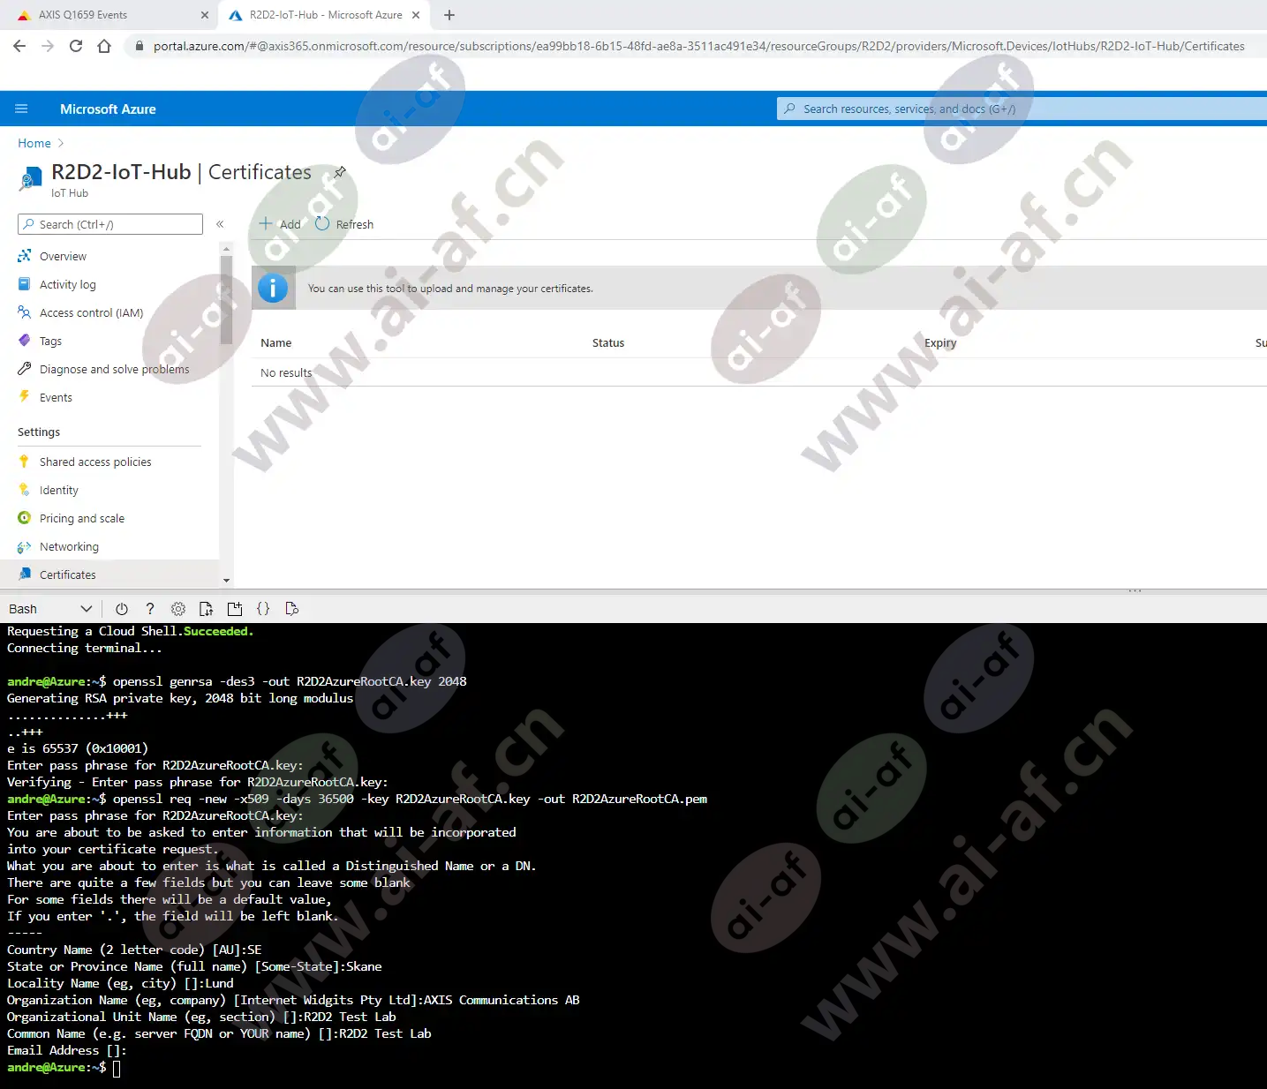Add a new certificate
Screen dimensions: 1267x1089
click(x=280, y=224)
